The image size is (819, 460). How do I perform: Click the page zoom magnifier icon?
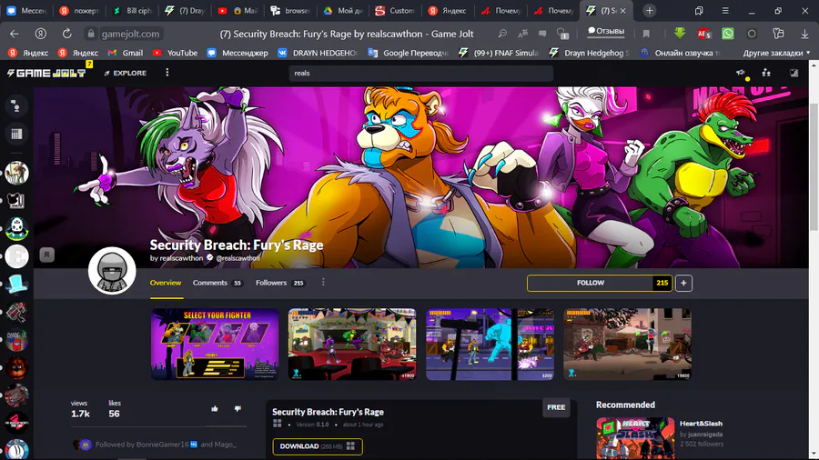click(502, 34)
